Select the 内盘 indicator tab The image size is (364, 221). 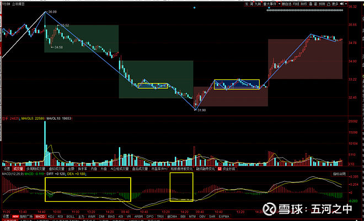tap(94, 169)
